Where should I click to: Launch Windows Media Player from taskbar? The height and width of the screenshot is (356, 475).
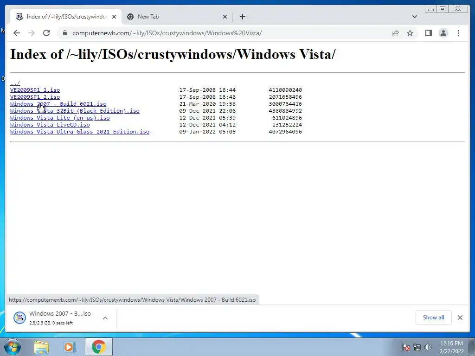point(70,347)
